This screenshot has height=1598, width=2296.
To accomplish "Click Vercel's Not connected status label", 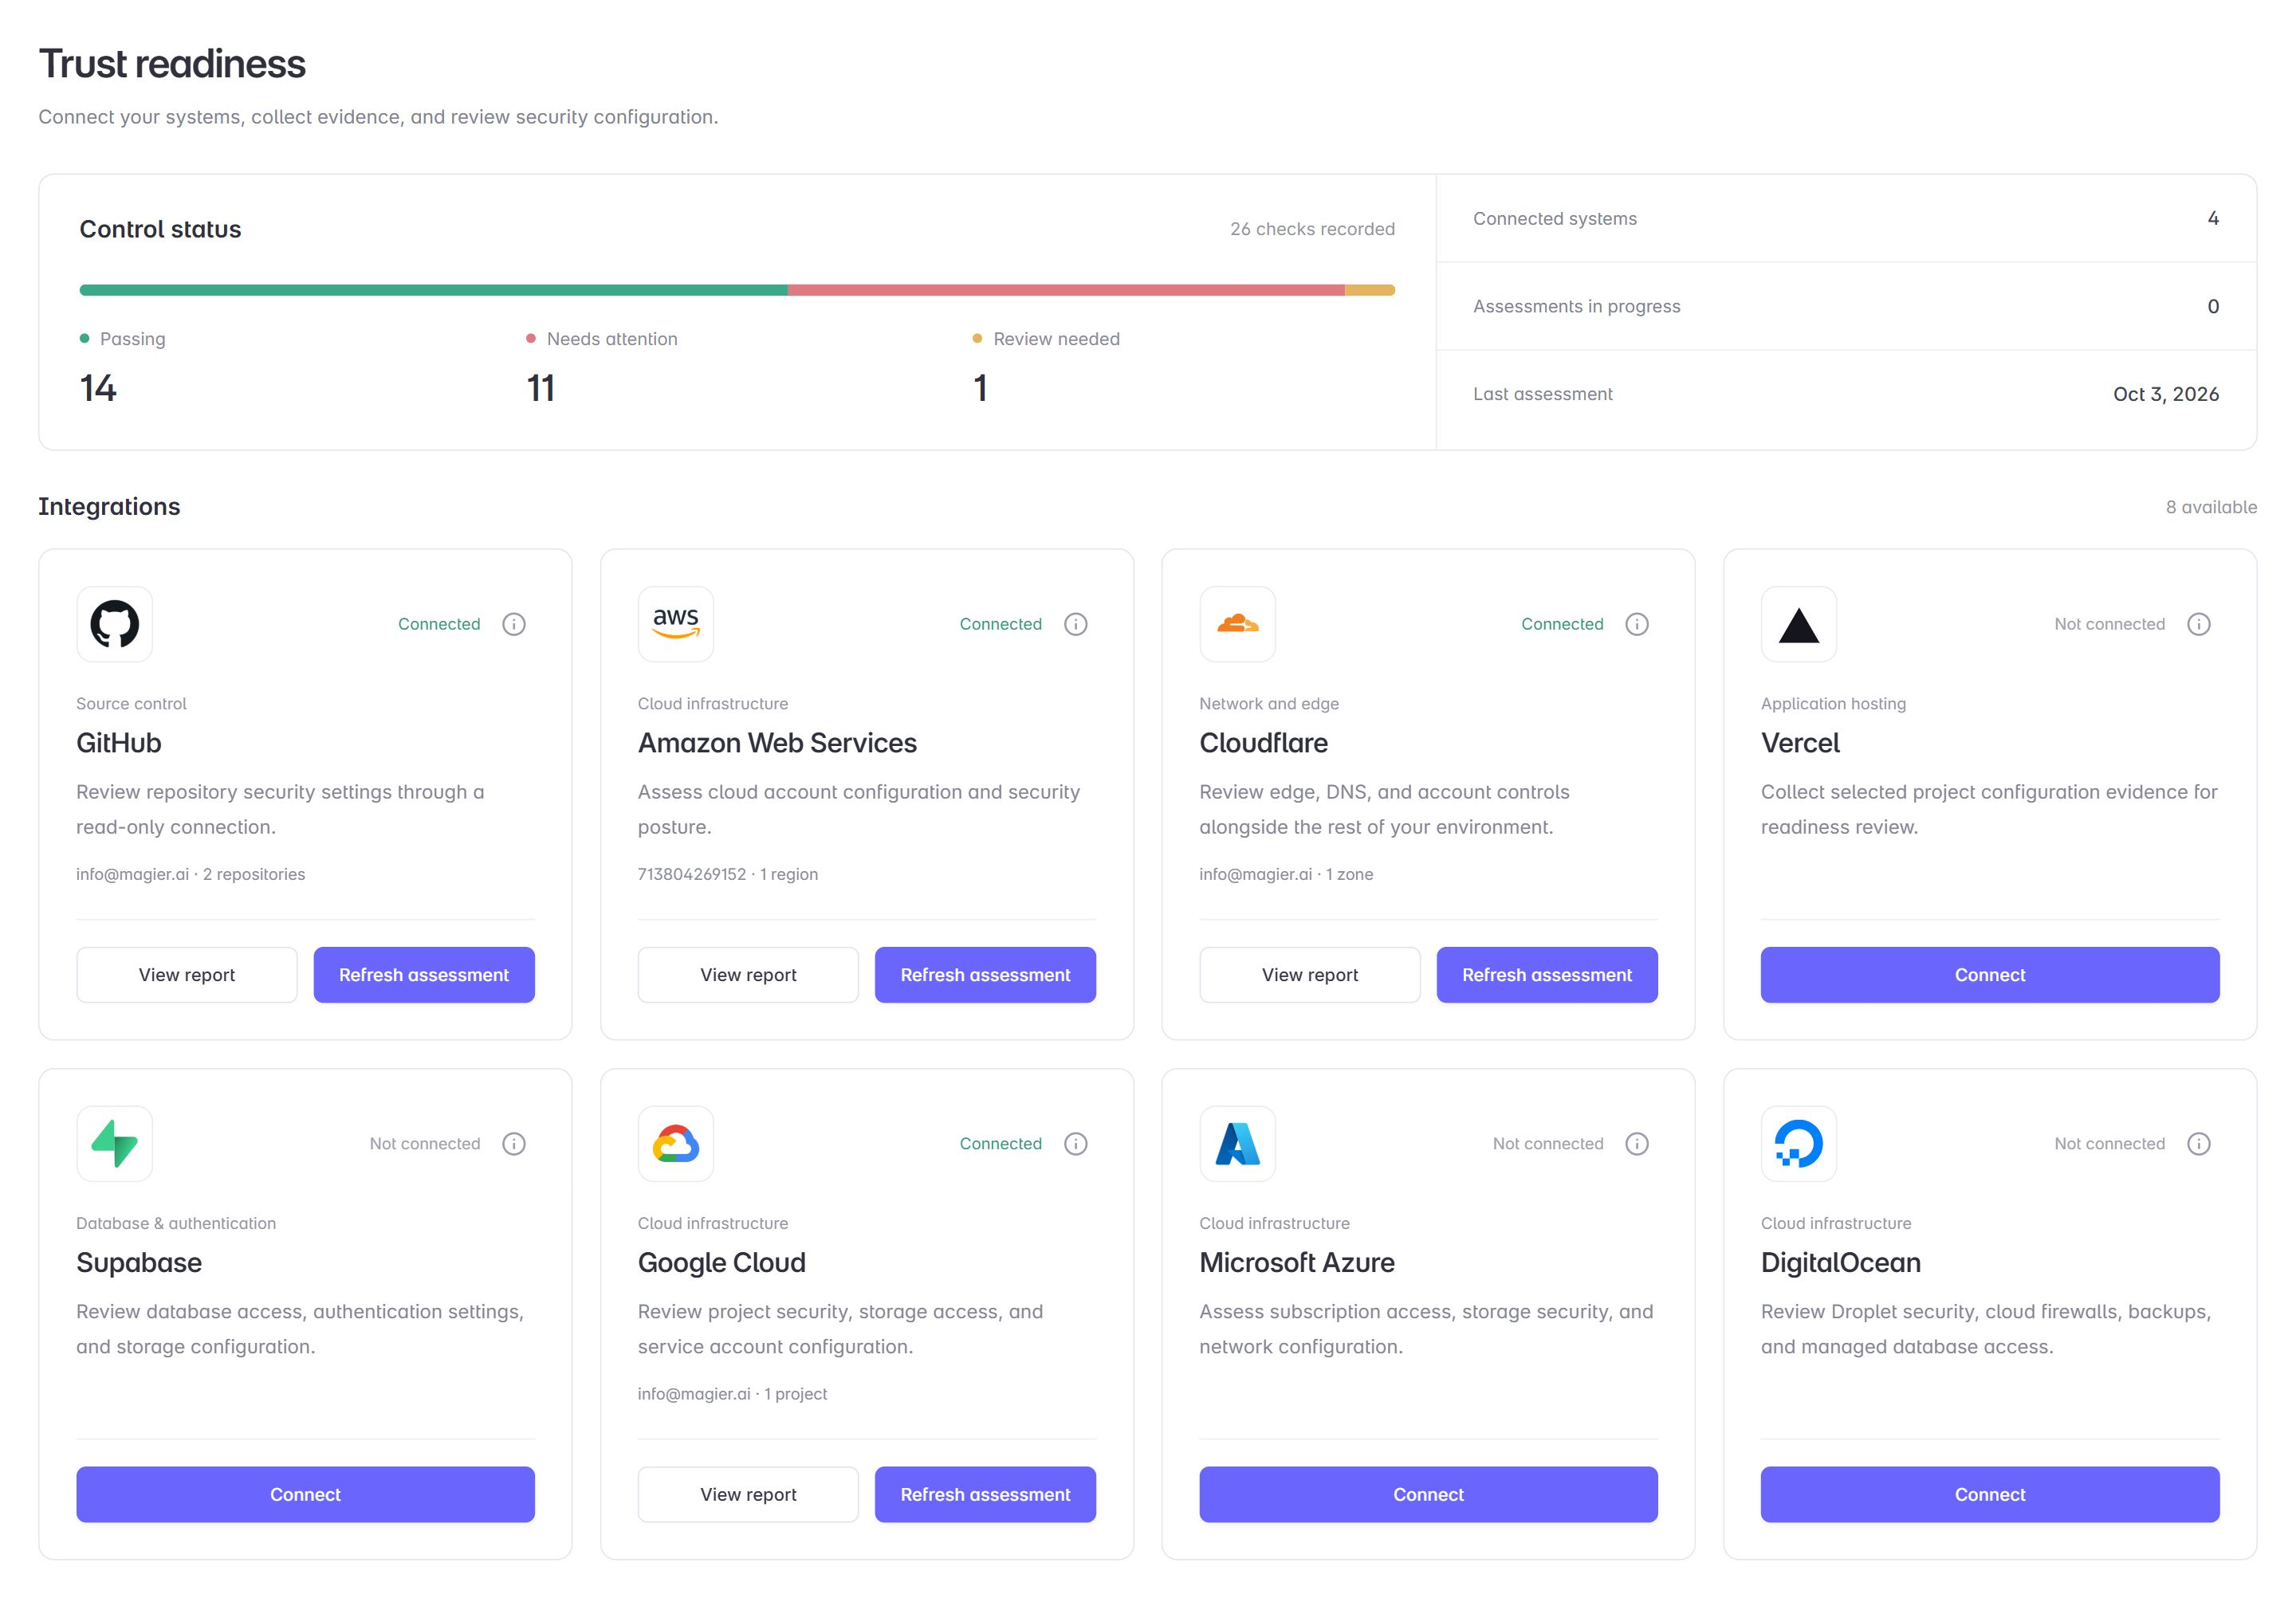I will [x=2110, y=624].
